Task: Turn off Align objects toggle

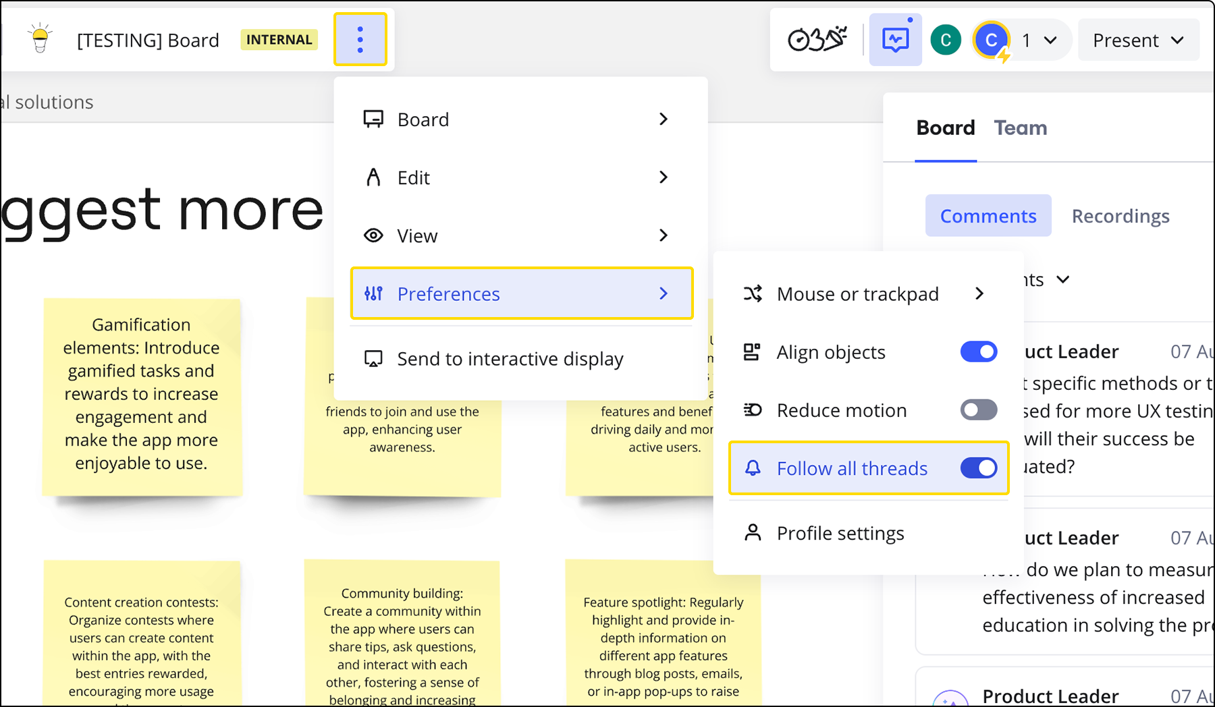Action: point(978,352)
